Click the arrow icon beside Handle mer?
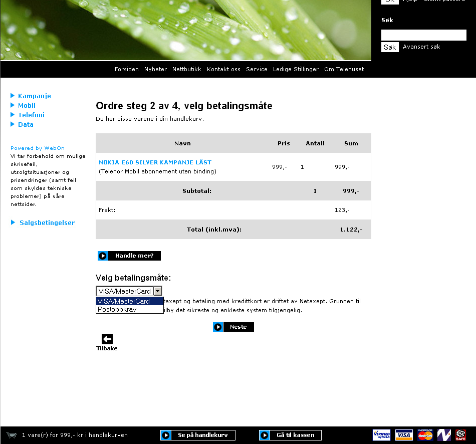The image size is (476, 444). pyautogui.click(x=103, y=256)
